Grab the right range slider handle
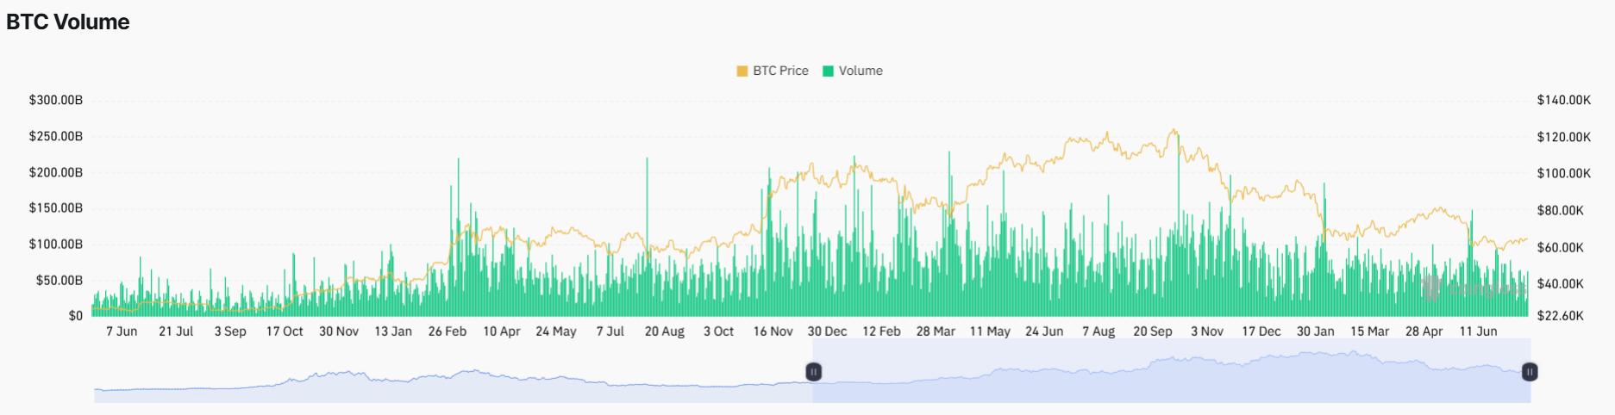 1530,372
